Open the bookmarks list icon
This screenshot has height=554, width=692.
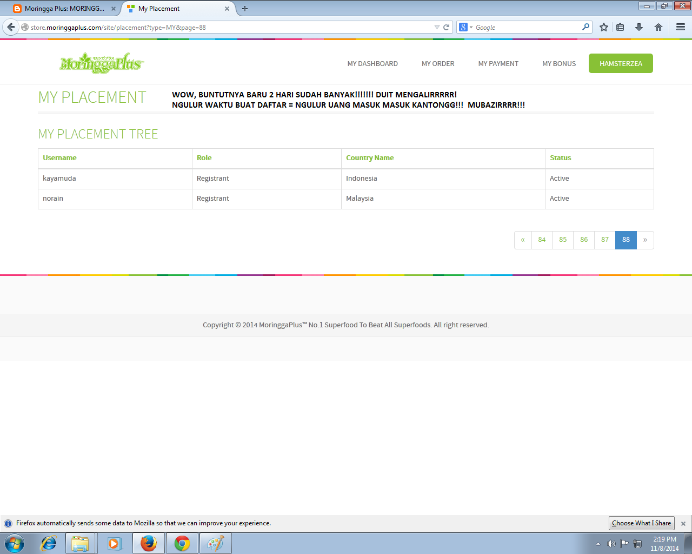click(620, 27)
